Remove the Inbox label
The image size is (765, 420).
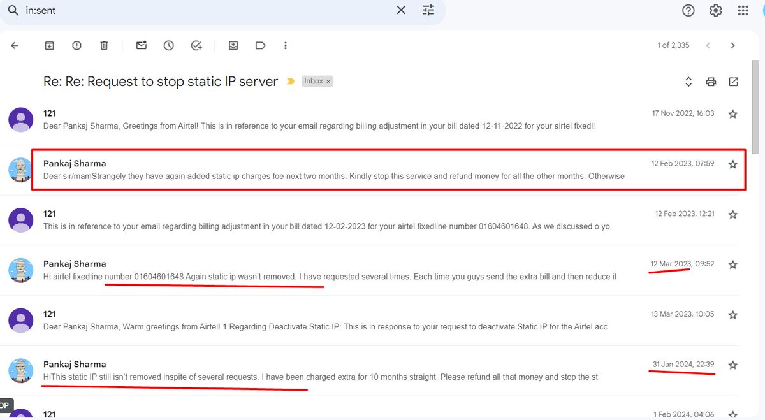(329, 82)
